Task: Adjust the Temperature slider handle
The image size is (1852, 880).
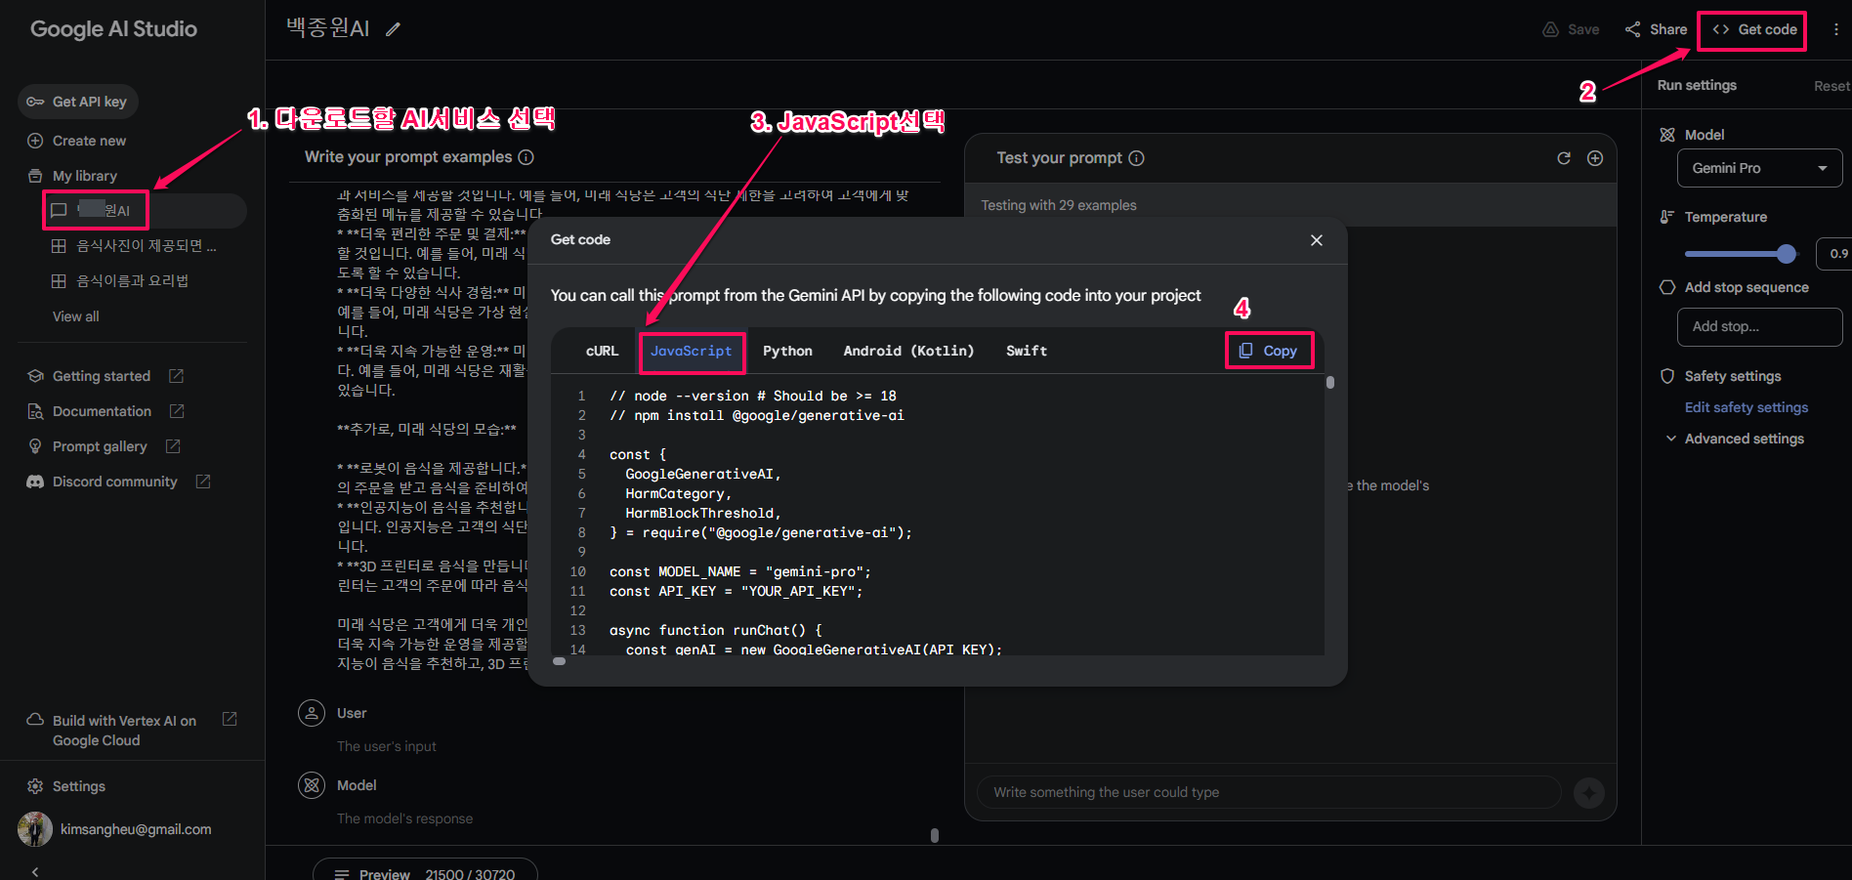Action: (x=1787, y=254)
